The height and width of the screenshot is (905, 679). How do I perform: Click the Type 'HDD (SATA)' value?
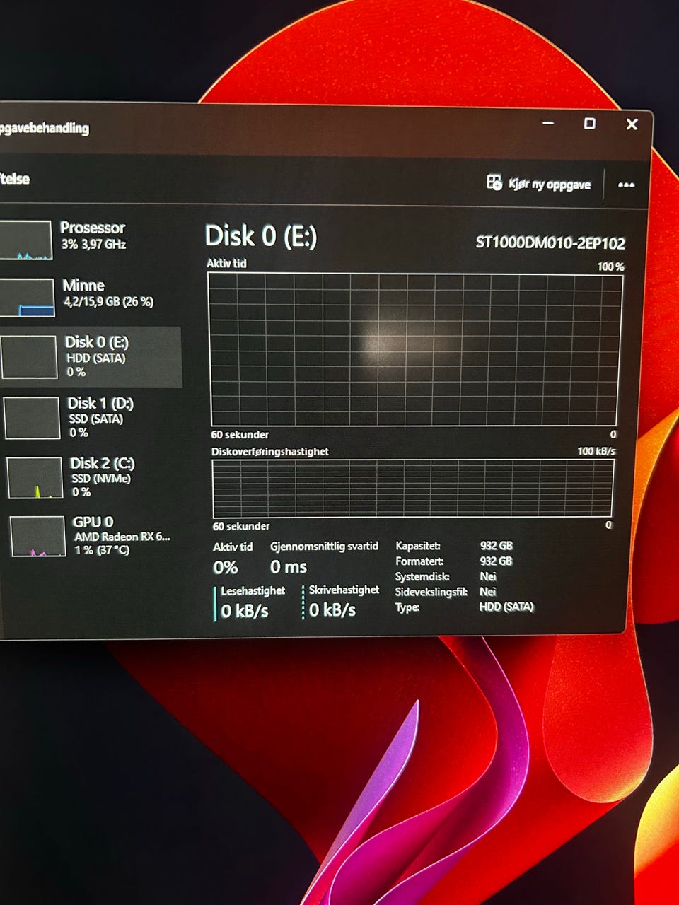click(507, 607)
